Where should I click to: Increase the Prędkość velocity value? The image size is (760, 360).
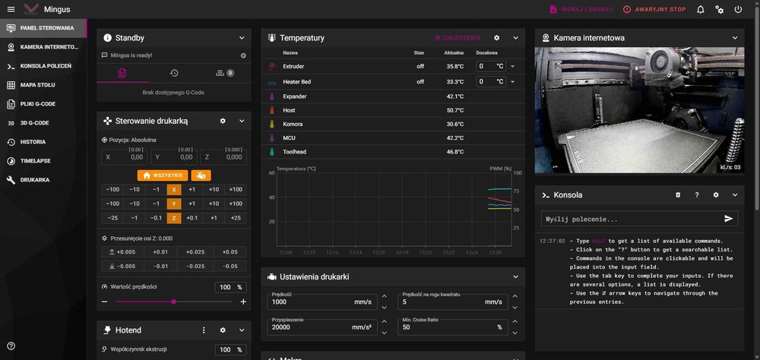pyautogui.click(x=385, y=296)
